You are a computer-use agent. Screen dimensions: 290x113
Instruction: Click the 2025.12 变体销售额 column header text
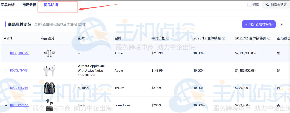click(x=251, y=38)
